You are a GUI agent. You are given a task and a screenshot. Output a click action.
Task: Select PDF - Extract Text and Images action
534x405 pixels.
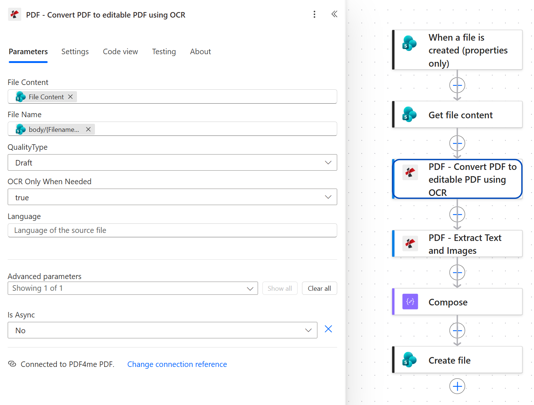coord(457,244)
